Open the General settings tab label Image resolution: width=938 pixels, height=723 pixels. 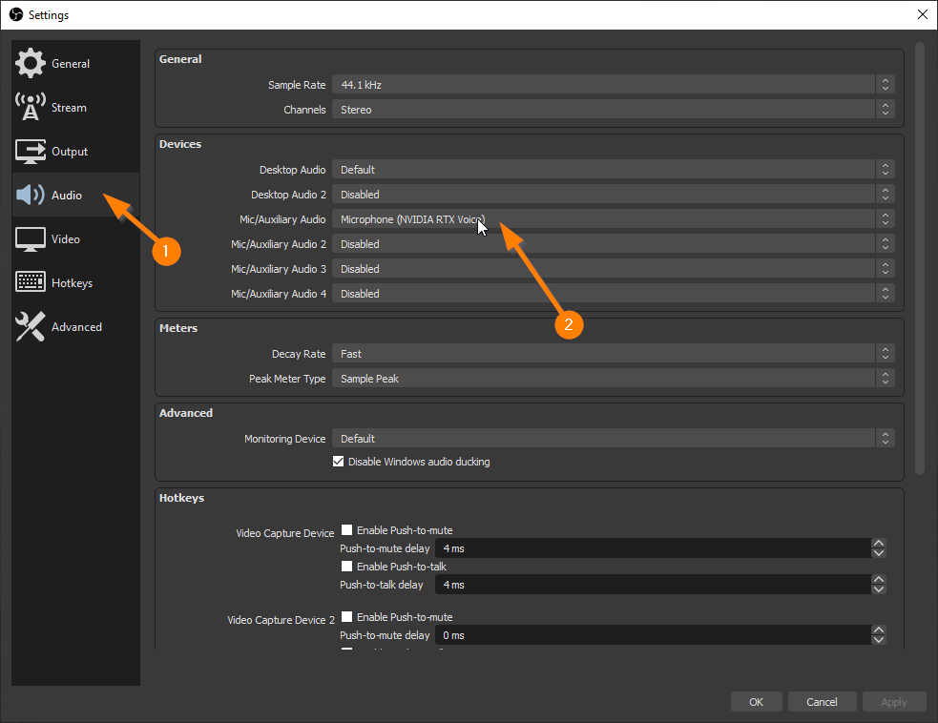click(x=71, y=63)
